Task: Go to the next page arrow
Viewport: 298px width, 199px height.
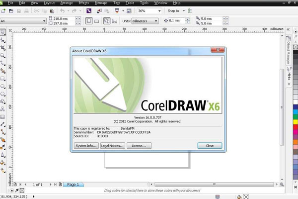Action: pyautogui.click(x=50, y=185)
